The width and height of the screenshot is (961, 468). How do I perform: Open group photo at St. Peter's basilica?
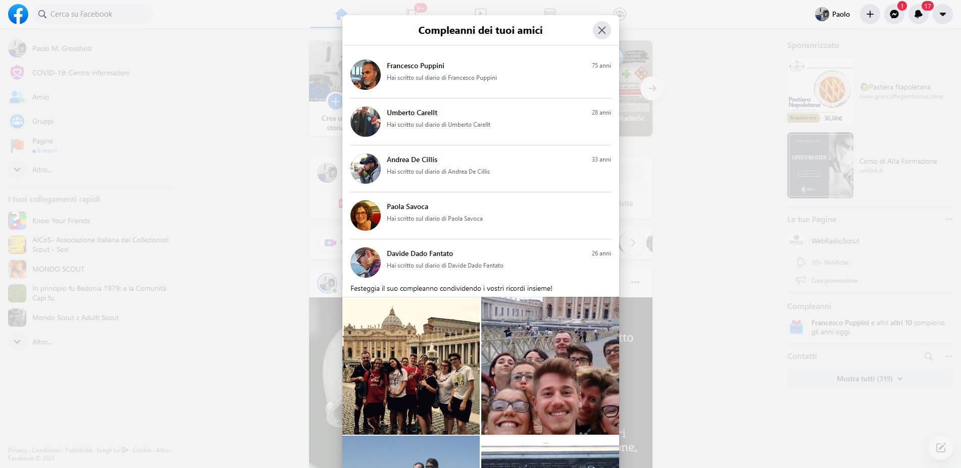click(x=411, y=366)
